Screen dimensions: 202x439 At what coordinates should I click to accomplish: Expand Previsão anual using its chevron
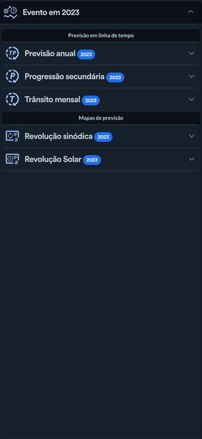coord(191,53)
